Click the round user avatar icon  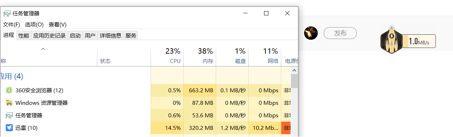point(311,33)
